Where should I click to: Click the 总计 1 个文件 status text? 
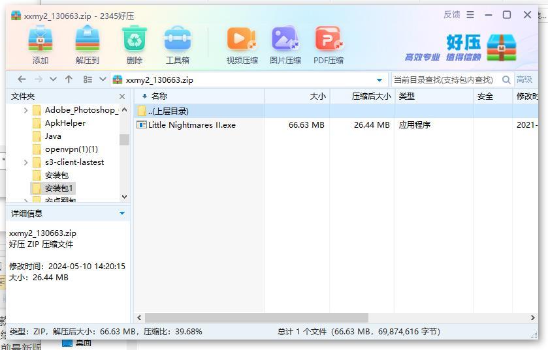click(359, 332)
